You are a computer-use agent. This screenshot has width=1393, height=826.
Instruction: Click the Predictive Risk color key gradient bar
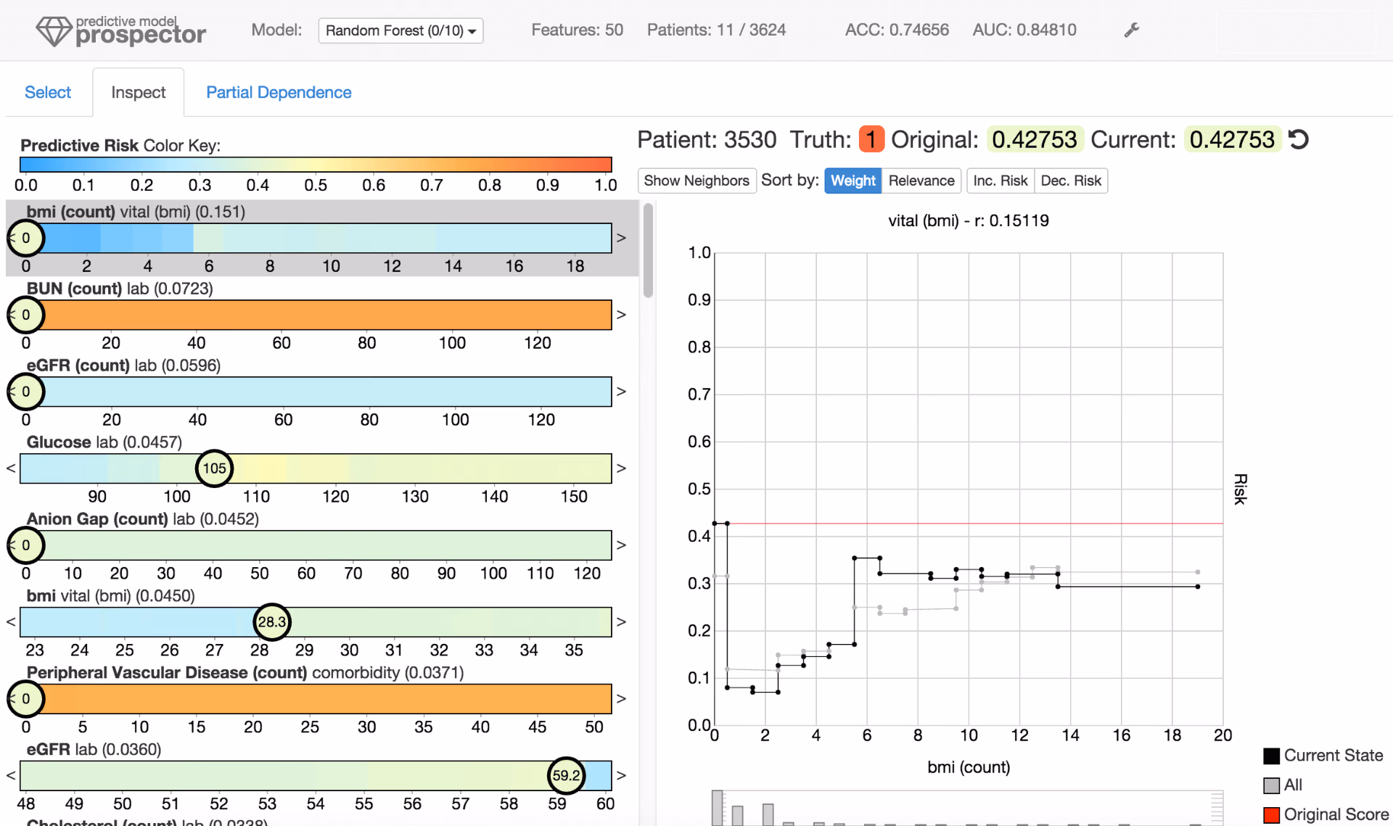click(316, 165)
